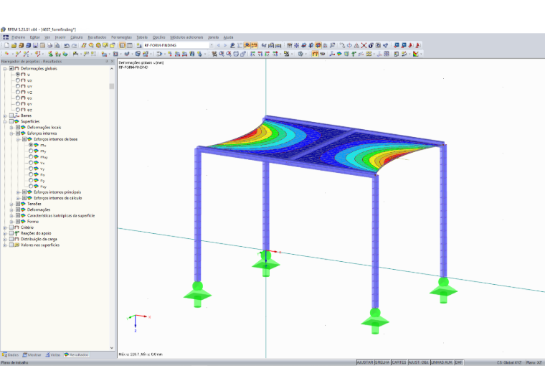Screen dimensions: 545x391
Task: Toggle the LINHAS AUX. status bar button
Action: tap(442, 362)
